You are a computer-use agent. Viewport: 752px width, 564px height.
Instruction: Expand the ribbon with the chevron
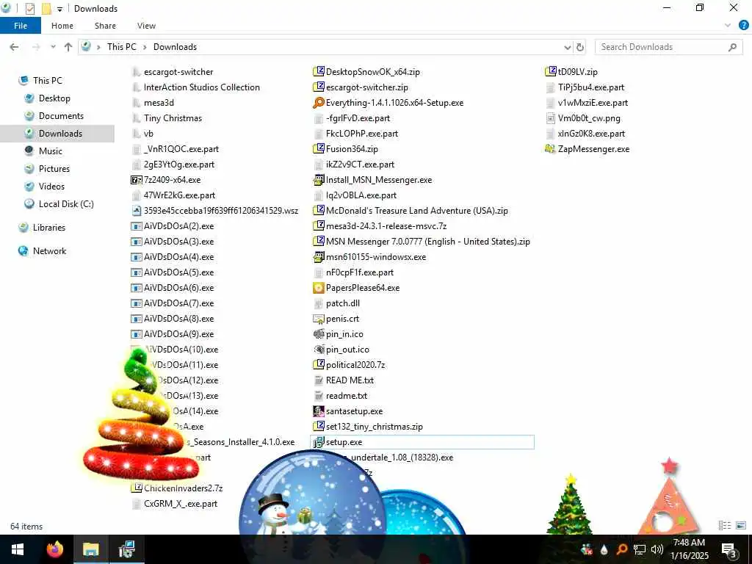tap(728, 26)
